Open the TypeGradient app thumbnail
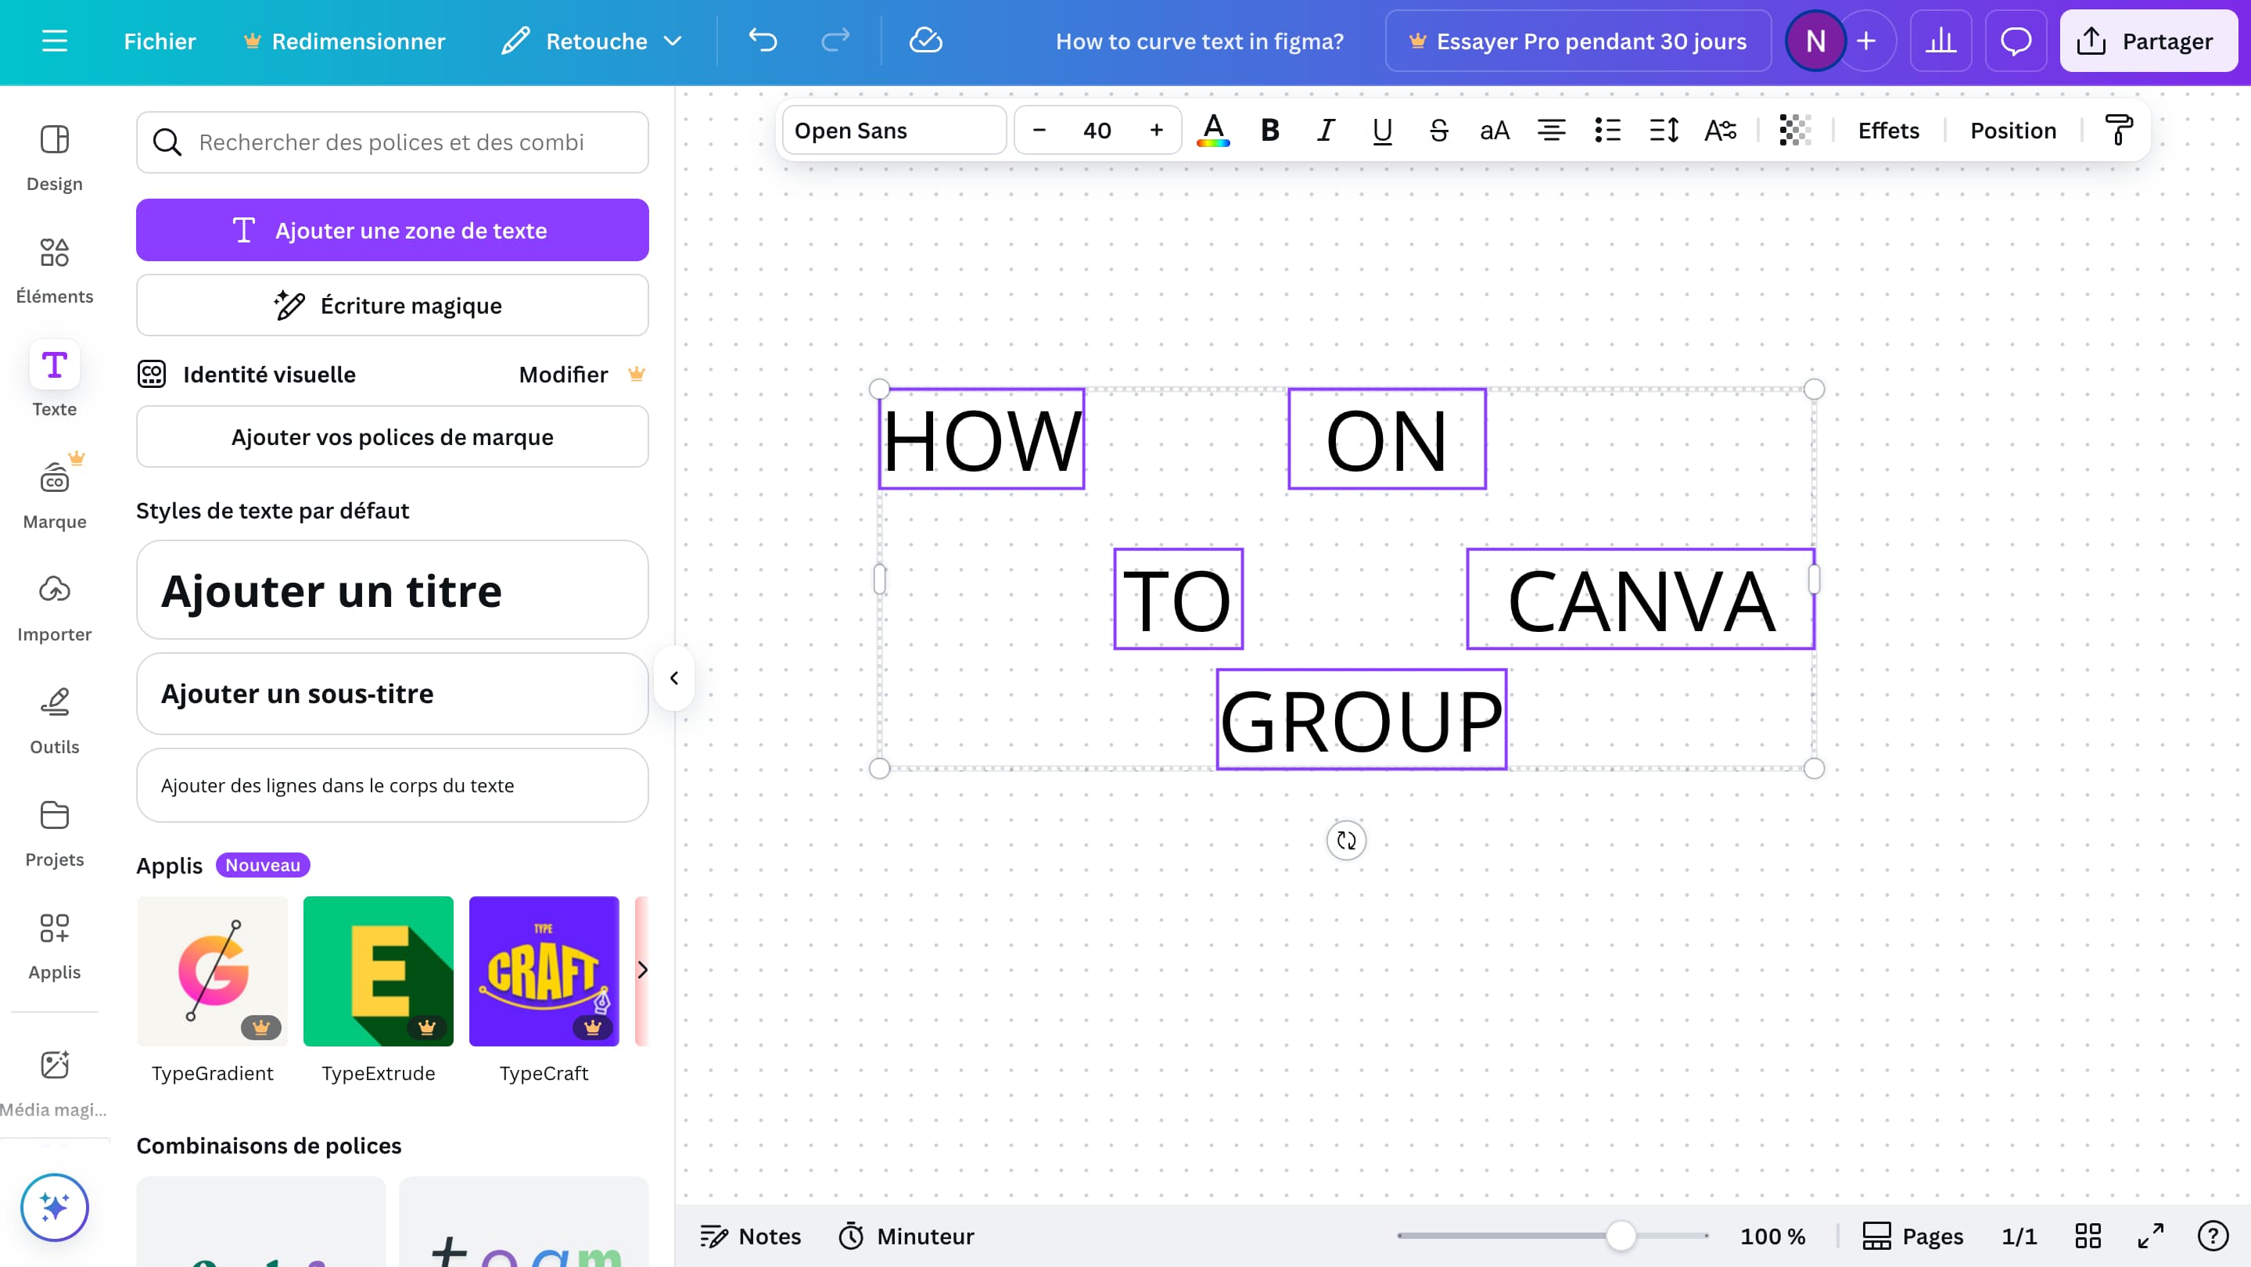Viewport: 2251px width, 1267px height. [x=212, y=971]
